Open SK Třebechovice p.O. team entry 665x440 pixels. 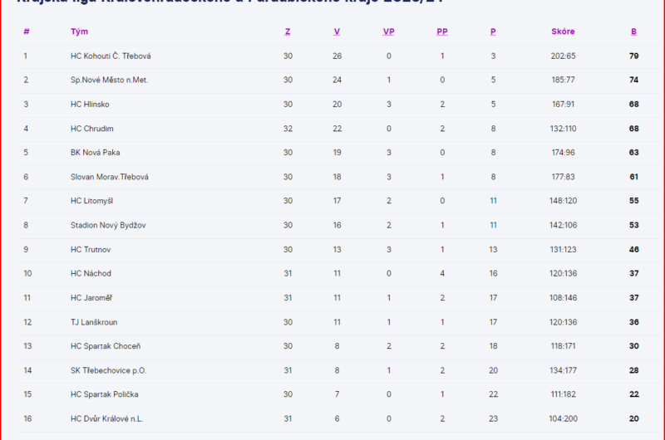pyautogui.click(x=108, y=370)
